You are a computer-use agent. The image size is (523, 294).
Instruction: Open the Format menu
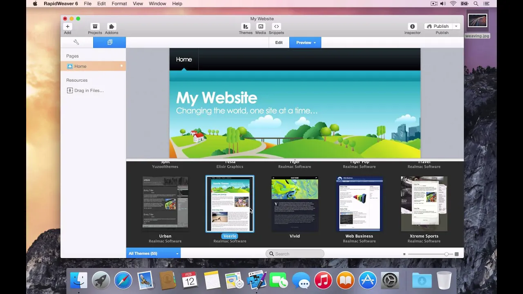coord(119,4)
